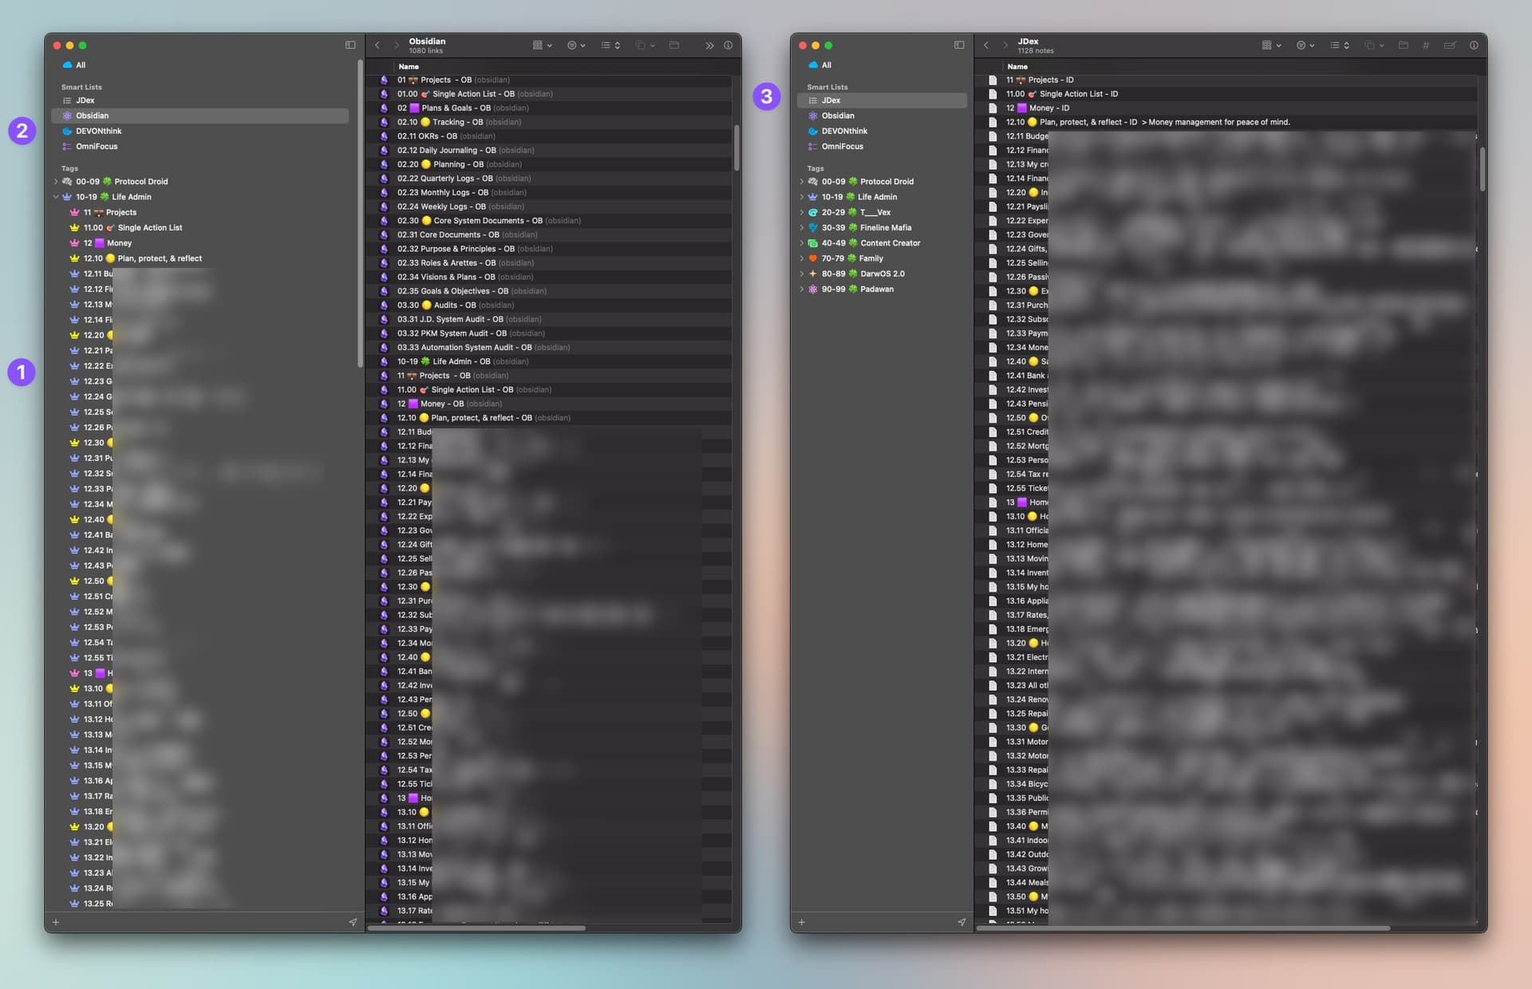Open the grid view dropdown in Obsidian toolbar
Image resolution: width=1532 pixels, height=989 pixels.
pyautogui.click(x=542, y=45)
